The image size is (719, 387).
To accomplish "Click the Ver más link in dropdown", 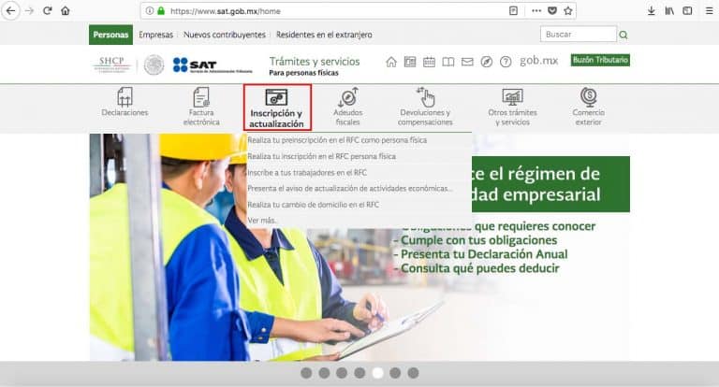I will [x=262, y=220].
